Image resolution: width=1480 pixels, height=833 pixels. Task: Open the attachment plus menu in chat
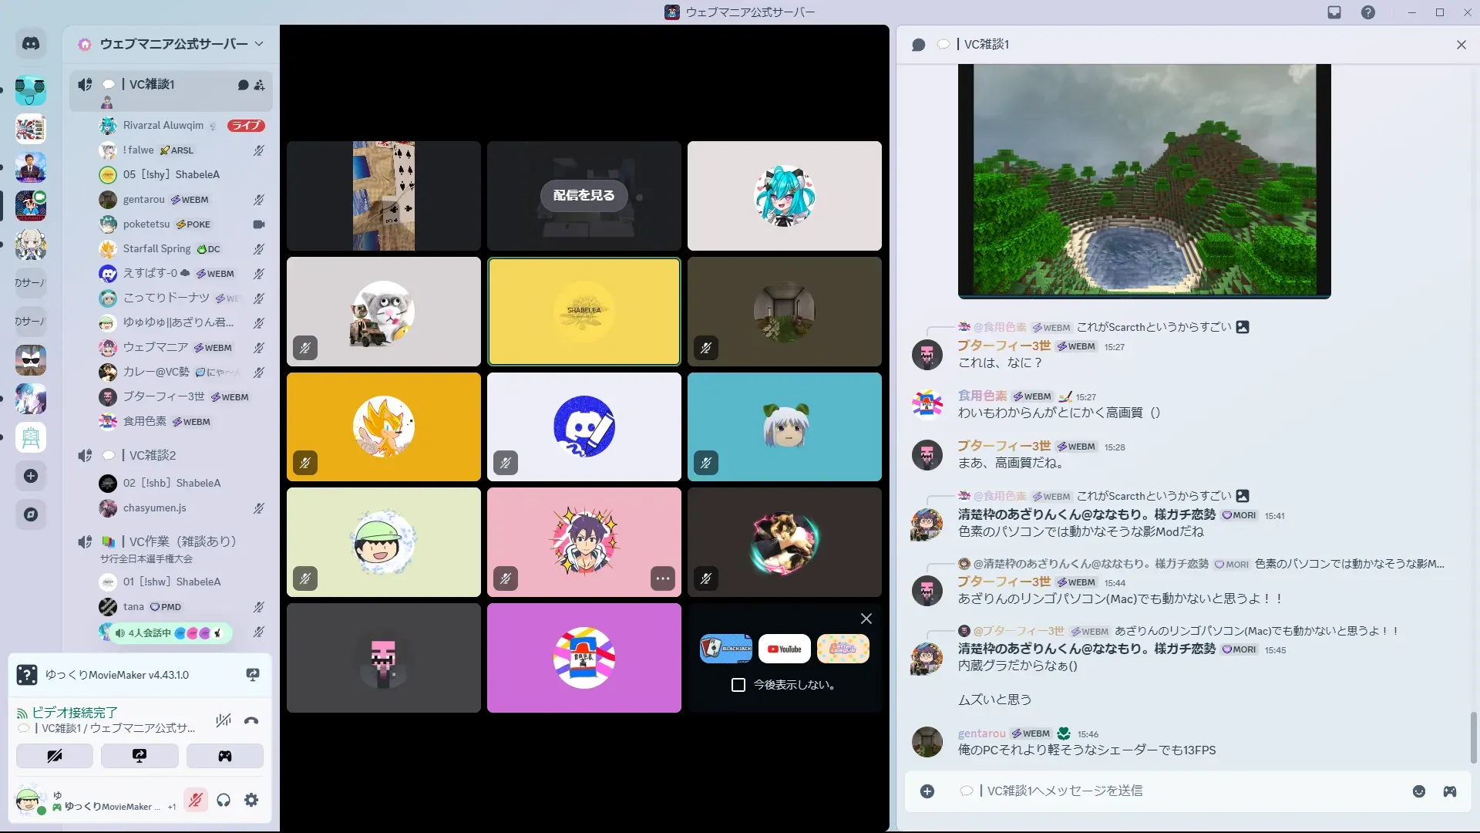(x=927, y=791)
